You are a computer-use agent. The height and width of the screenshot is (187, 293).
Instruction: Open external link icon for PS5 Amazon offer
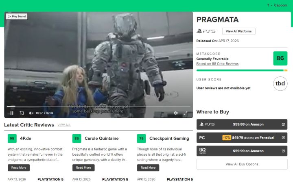283,124
